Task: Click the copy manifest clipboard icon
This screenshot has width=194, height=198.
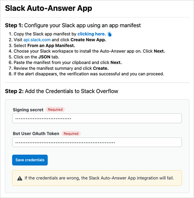Action: [110, 34]
